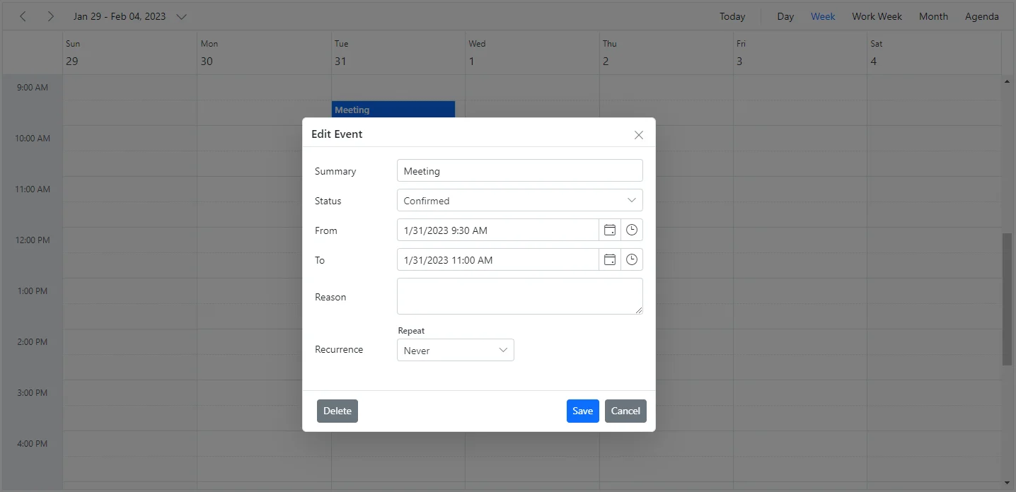
Task: Jump to Today in the calendar
Action: (x=732, y=16)
